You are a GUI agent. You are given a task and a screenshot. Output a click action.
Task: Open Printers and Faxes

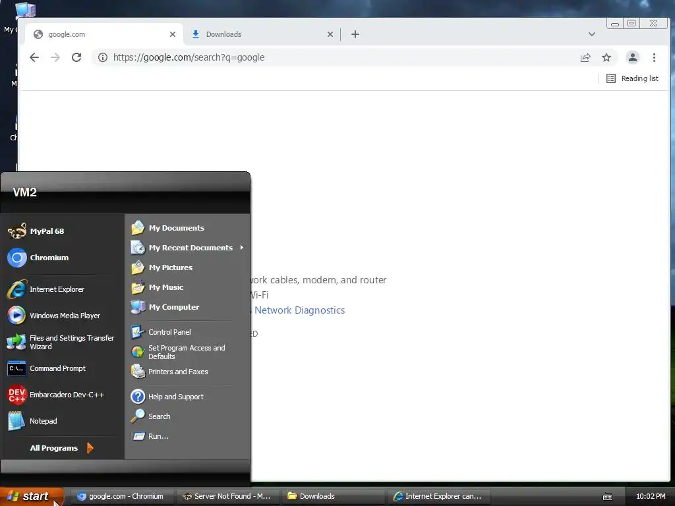tap(169, 372)
